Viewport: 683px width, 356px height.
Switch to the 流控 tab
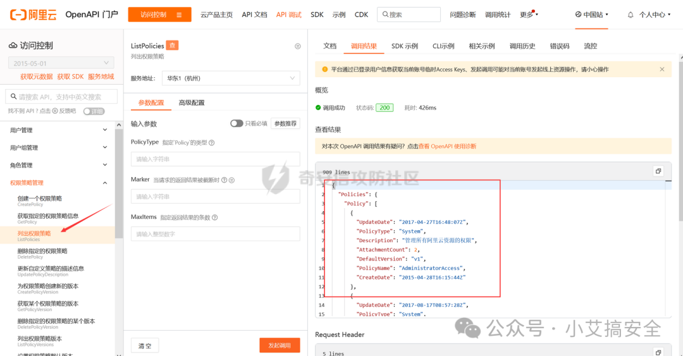coord(590,46)
